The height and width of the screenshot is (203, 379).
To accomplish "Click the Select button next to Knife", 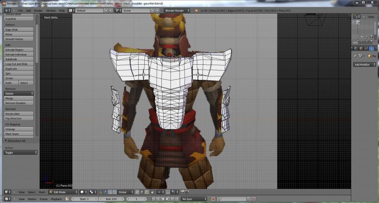I will point(26,83).
